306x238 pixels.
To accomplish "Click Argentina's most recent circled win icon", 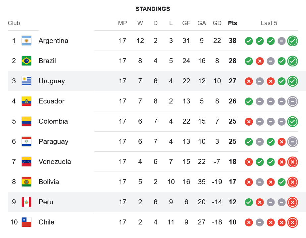I will [292, 41].
